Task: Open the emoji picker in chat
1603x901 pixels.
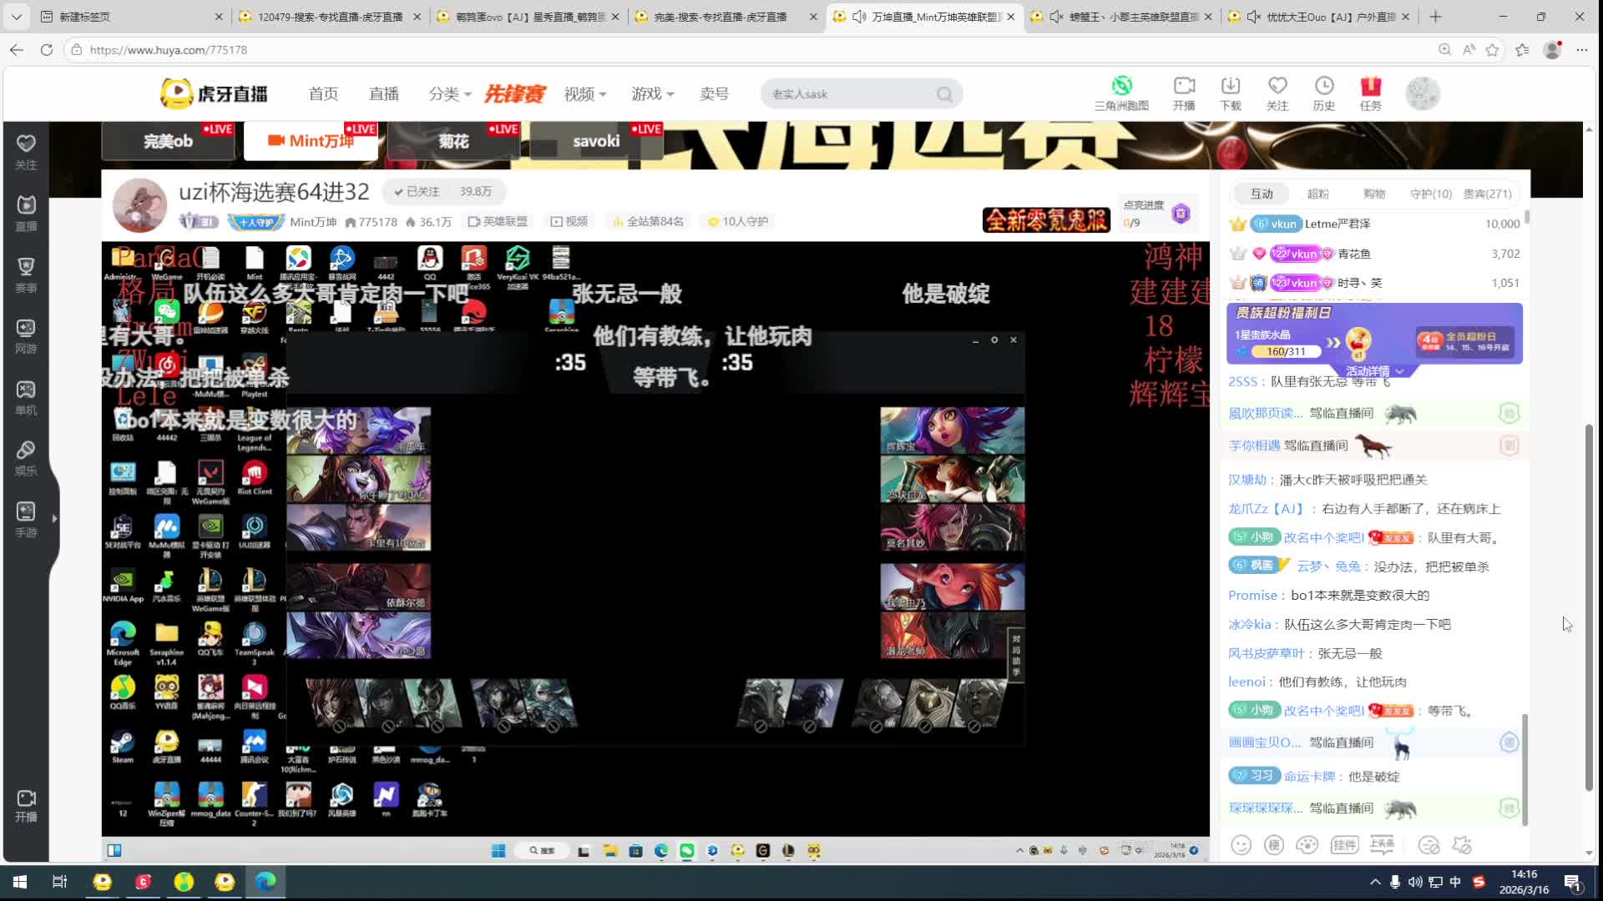Action: [1241, 845]
